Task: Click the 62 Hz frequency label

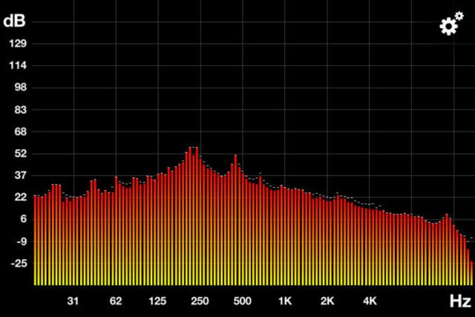Action: click(x=116, y=301)
